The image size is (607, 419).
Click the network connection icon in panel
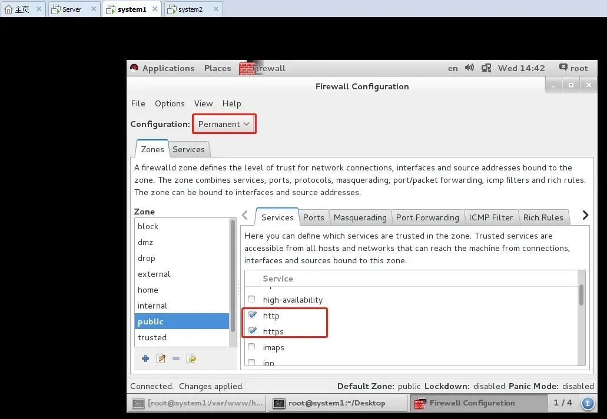(x=486, y=68)
